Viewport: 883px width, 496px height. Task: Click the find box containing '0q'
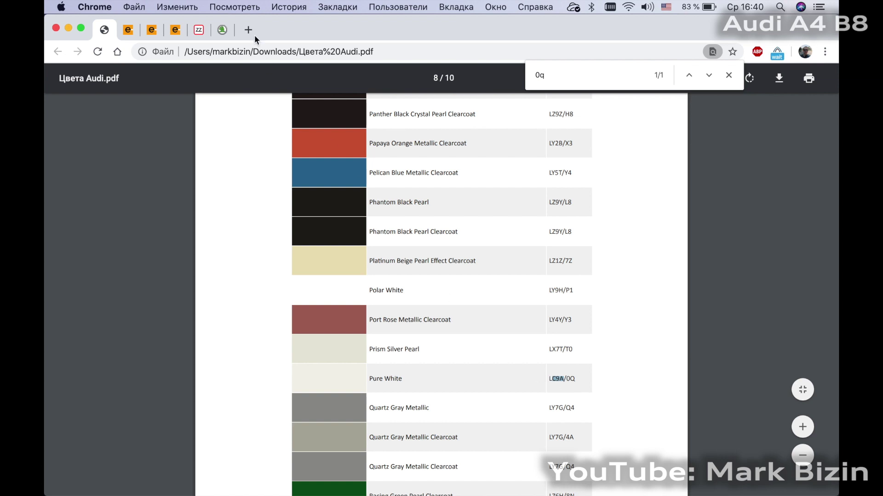pyautogui.click(x=591, y=75)
